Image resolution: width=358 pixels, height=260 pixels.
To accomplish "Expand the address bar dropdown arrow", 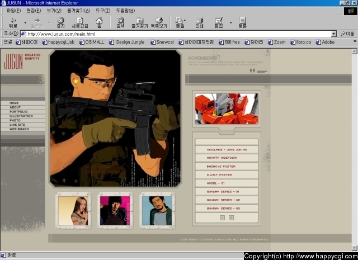I will [333, 34].
